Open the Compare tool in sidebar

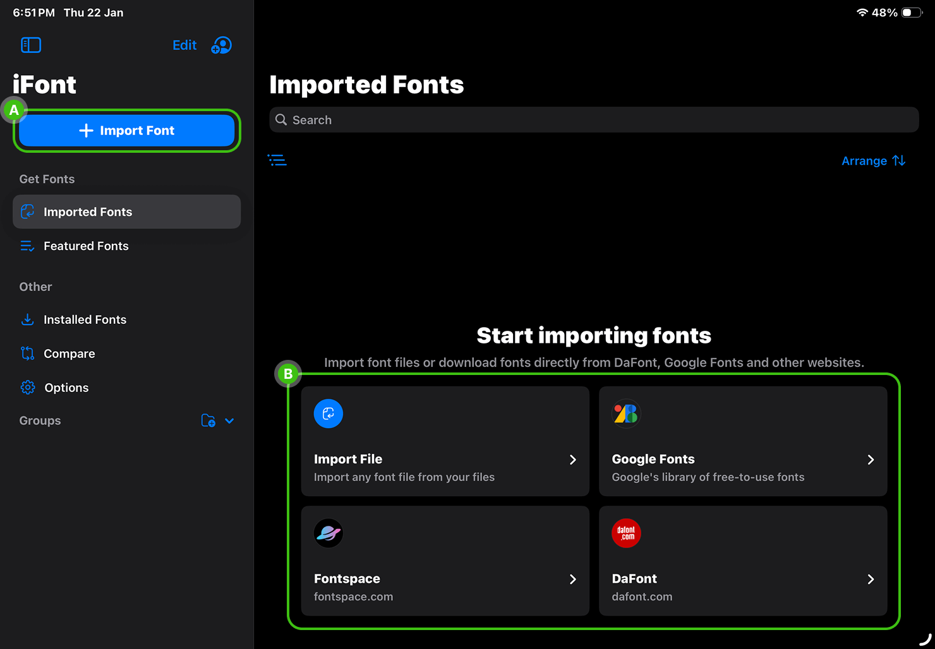(69, 353)
